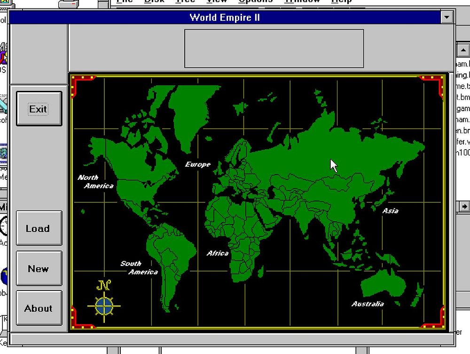The width and height of the screenshot is (470, 354).
Task: Click scroll up arrow in background window
Action: [463, 50]
